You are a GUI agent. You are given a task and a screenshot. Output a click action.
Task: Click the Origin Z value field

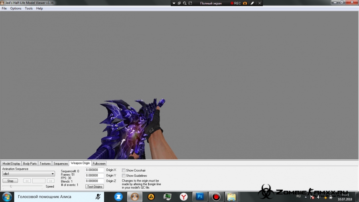tap(95, 181)
